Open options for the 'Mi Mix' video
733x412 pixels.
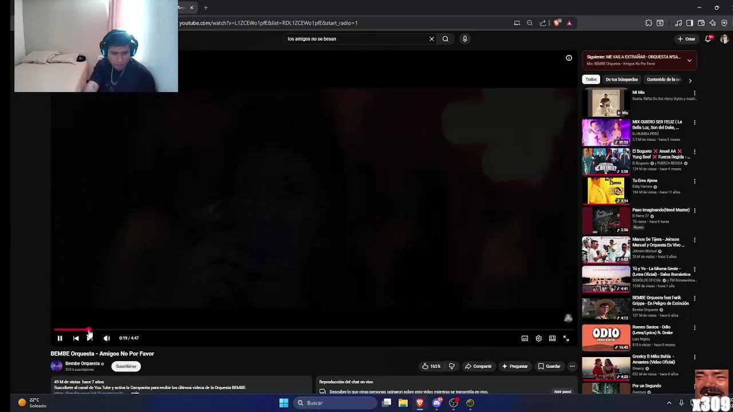[x=695, y=93]
